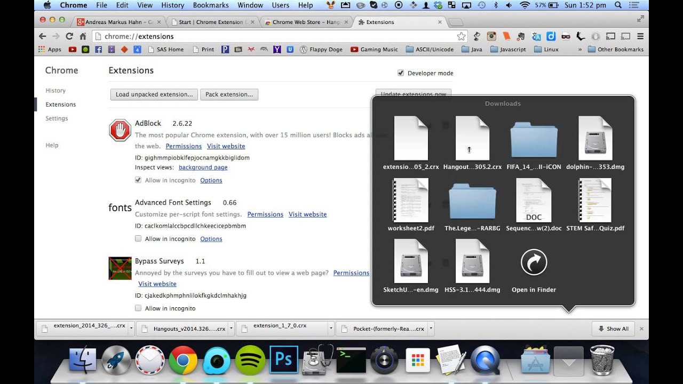Open dropdown for extension_2014_326 download
The height and width of the screenshot is (384, 683).
131,329
